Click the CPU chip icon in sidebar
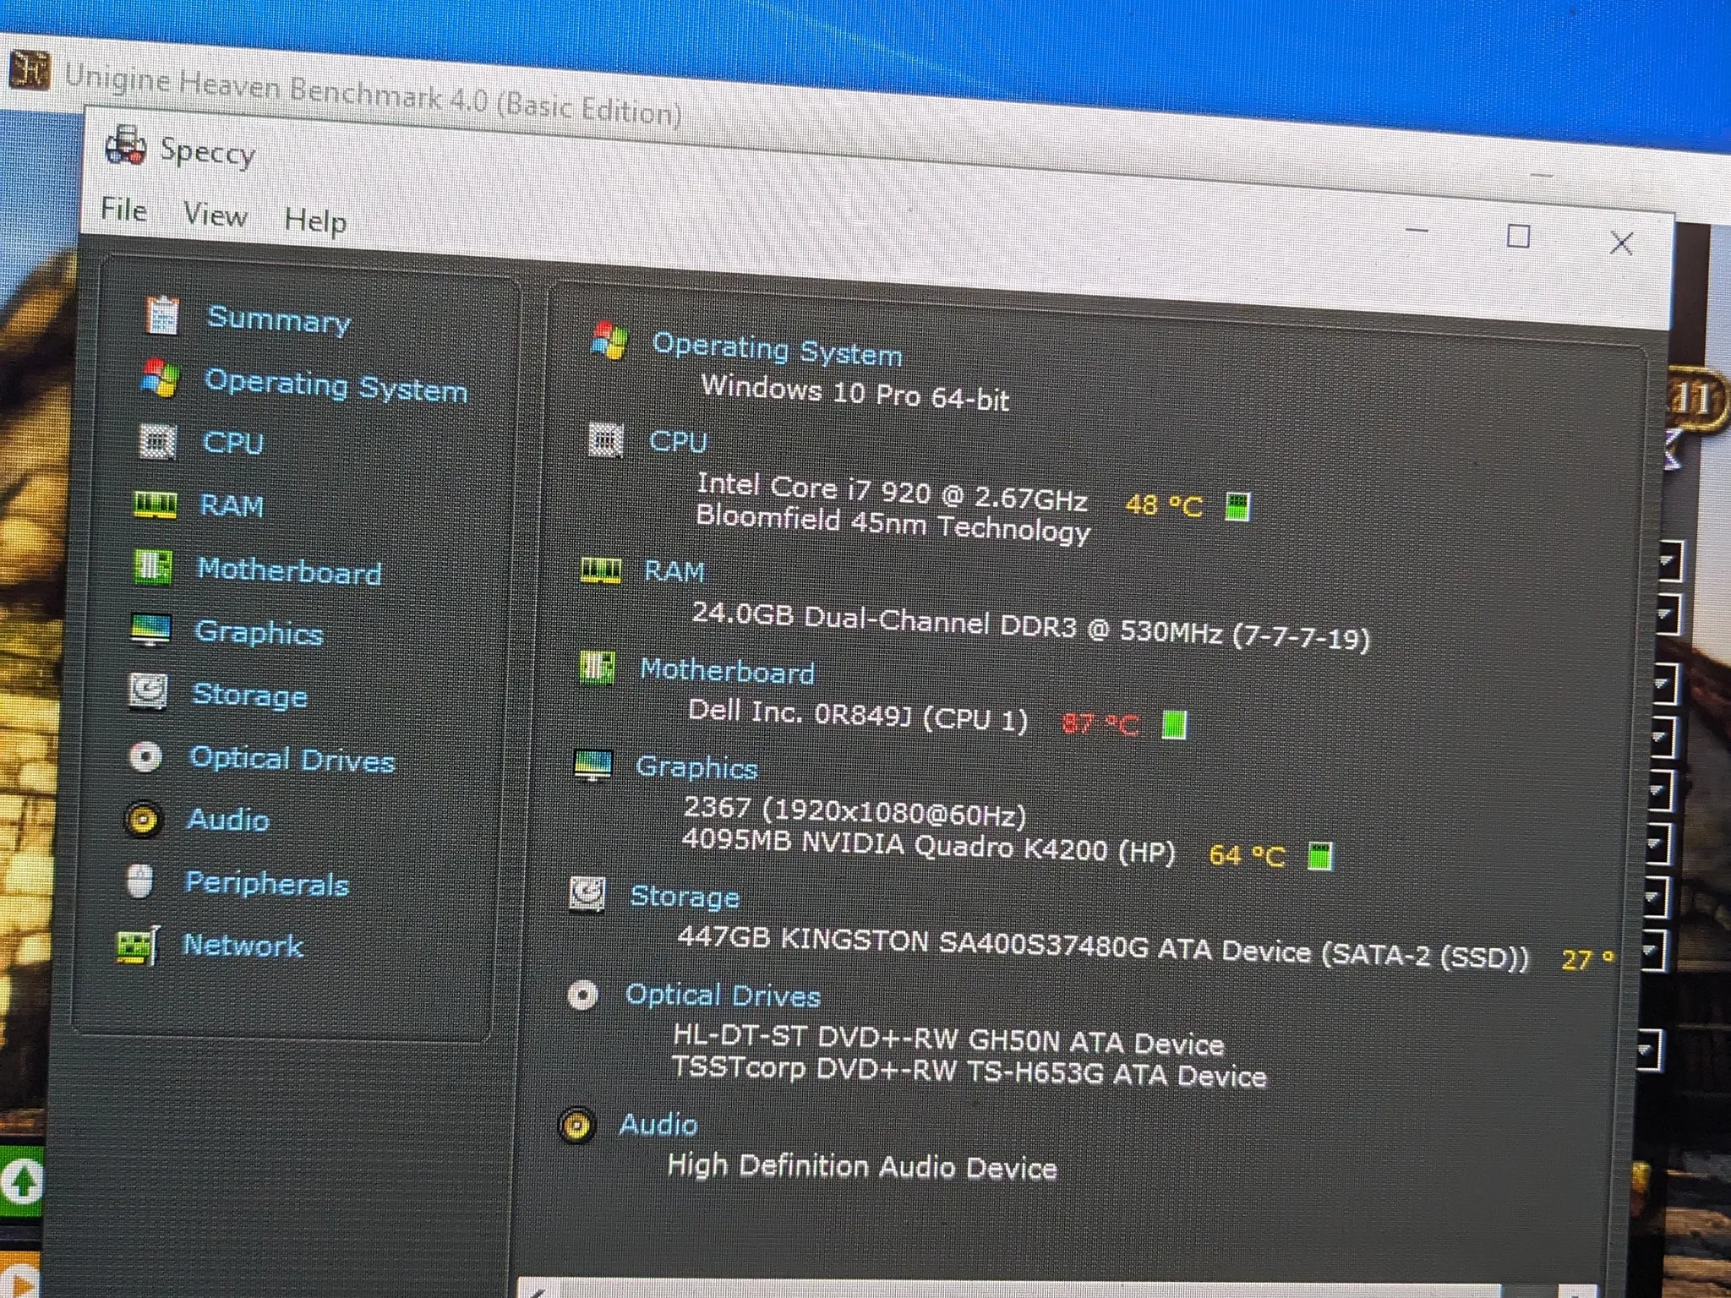Image resolution: width=1731 pixels, height=1298 pixels. point(157,441)
